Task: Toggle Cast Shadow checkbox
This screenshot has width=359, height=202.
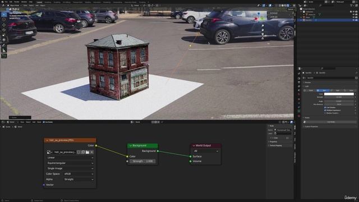Action: [x=325, y=107]
